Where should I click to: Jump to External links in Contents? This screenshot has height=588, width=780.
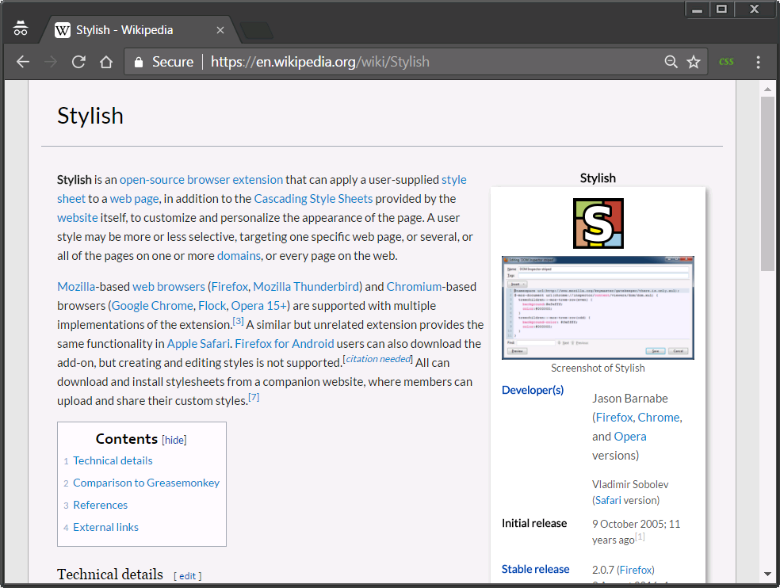tap(106, 527)
